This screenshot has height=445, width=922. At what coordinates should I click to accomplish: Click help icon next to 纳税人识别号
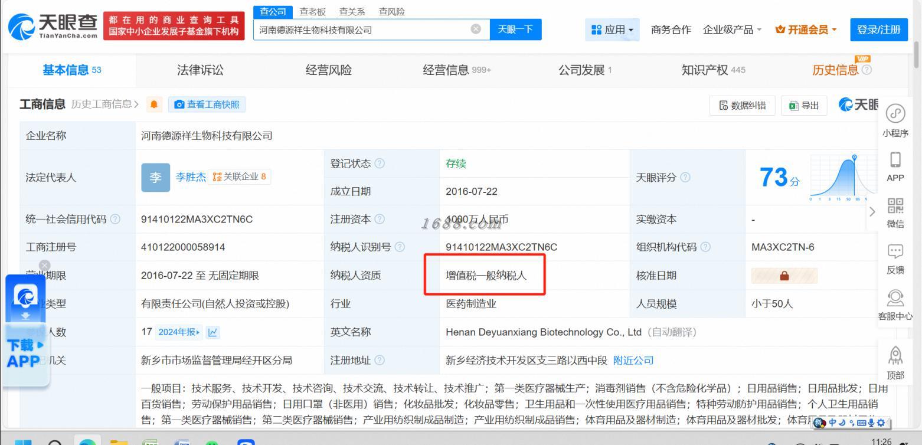pyautogui.click(x=400, y=247)
